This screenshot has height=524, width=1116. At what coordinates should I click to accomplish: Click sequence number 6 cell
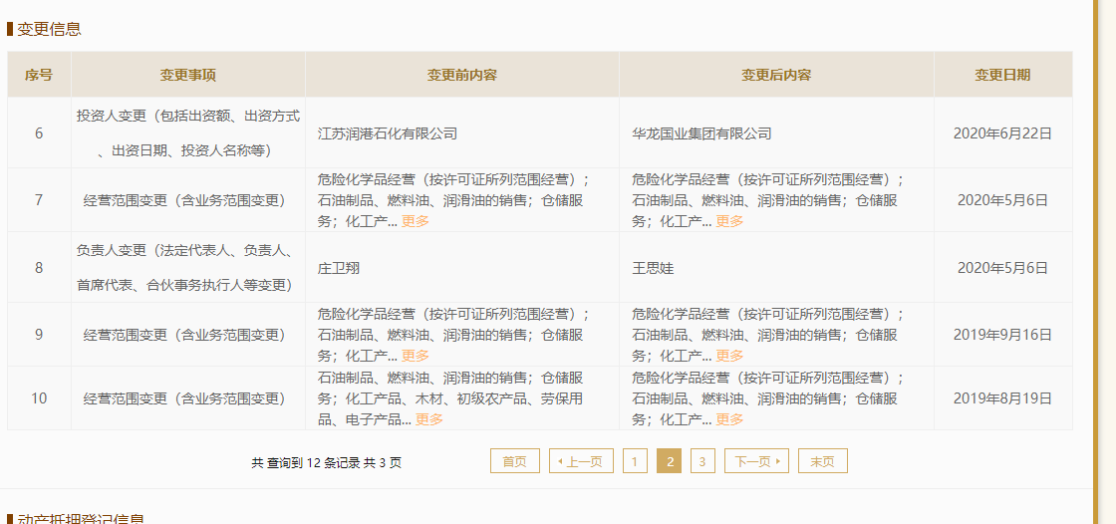click(x=39, y=133)
